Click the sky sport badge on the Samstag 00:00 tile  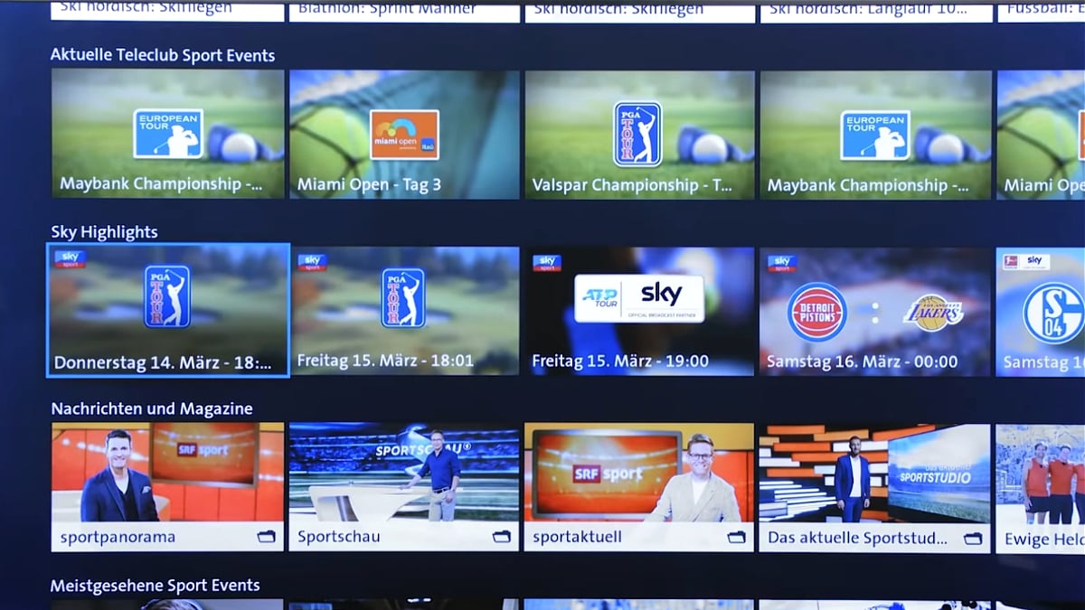pyautogui.click(x=782, y=263)
